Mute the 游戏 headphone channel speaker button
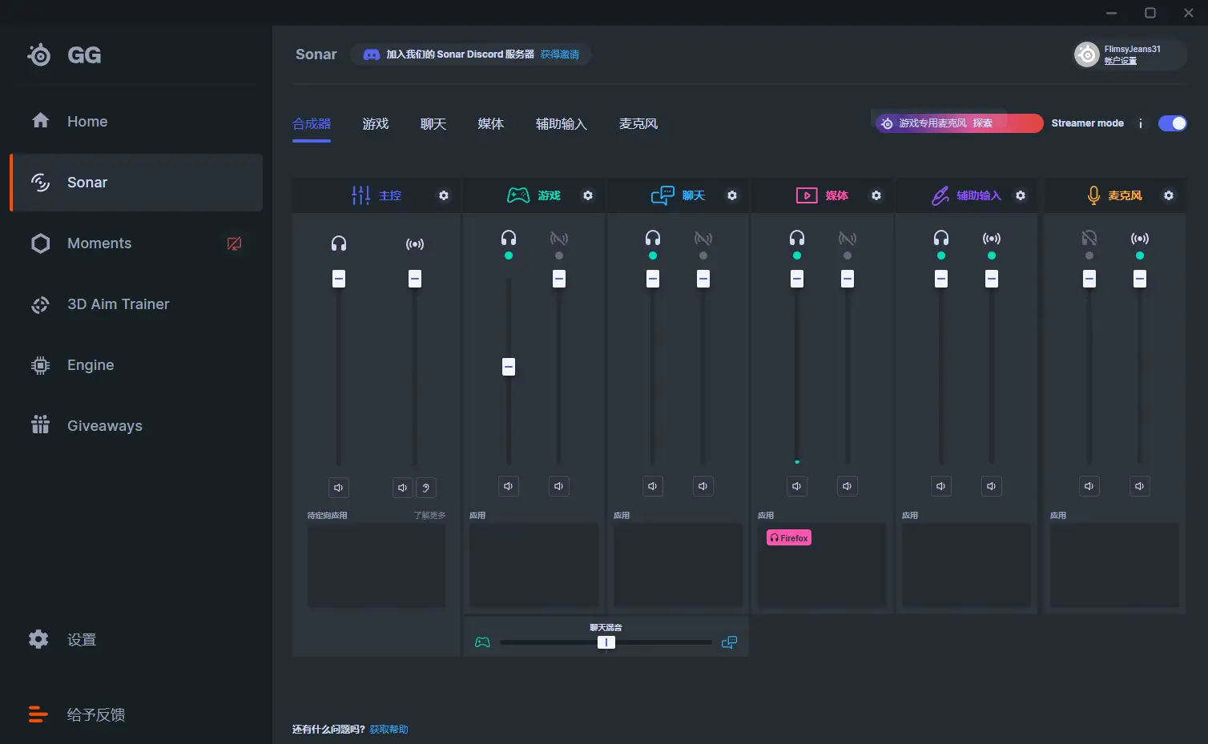 pyautogui.click(x=508, y=486)
